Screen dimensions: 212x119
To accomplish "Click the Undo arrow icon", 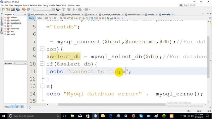I will [24, 10].
